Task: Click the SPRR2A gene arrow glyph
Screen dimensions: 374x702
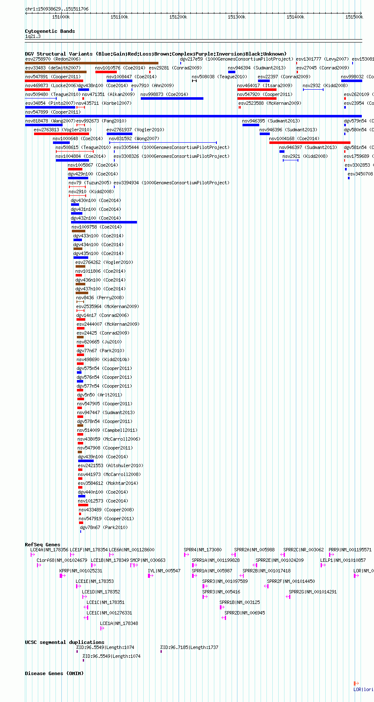Action: 234,555
